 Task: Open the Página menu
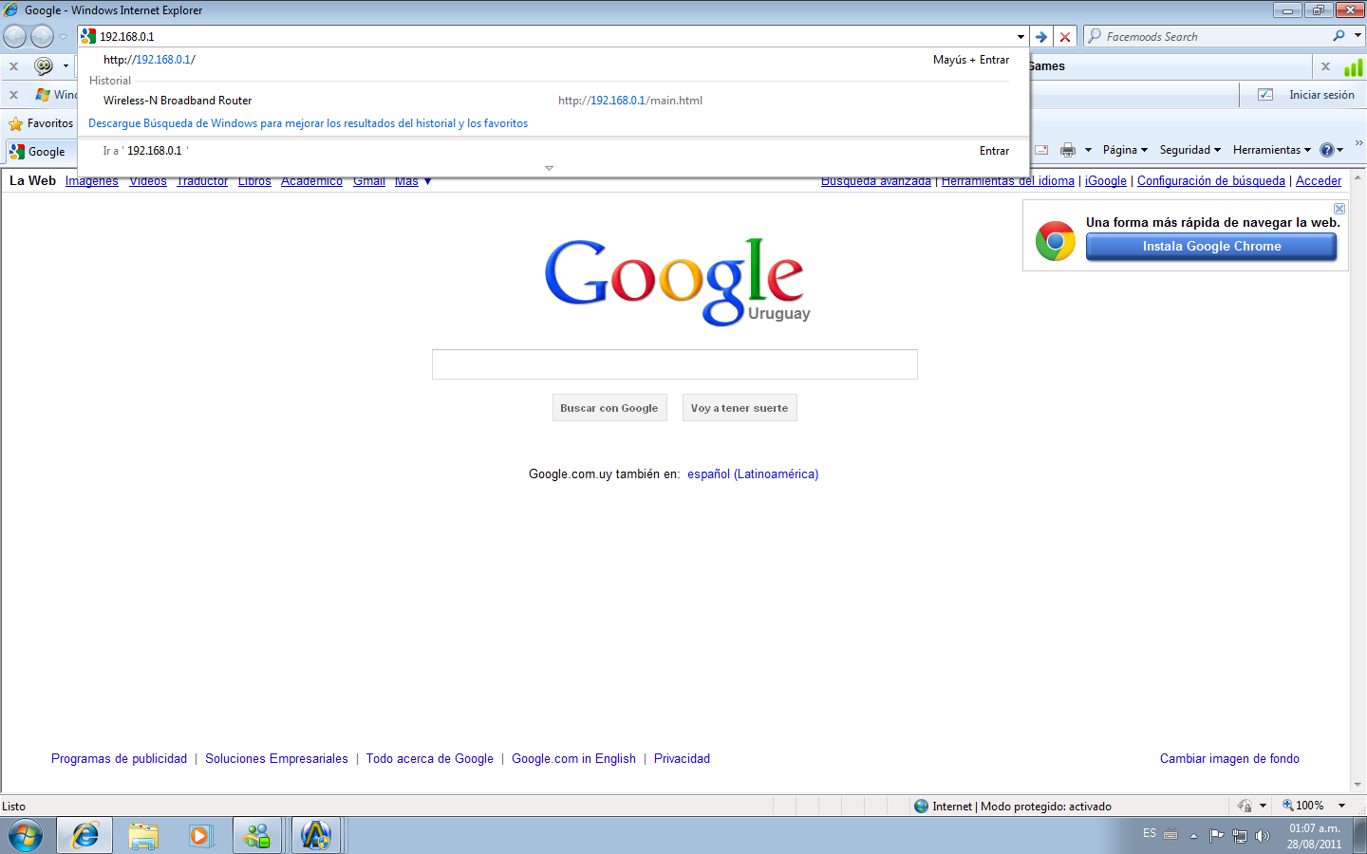1125,150
